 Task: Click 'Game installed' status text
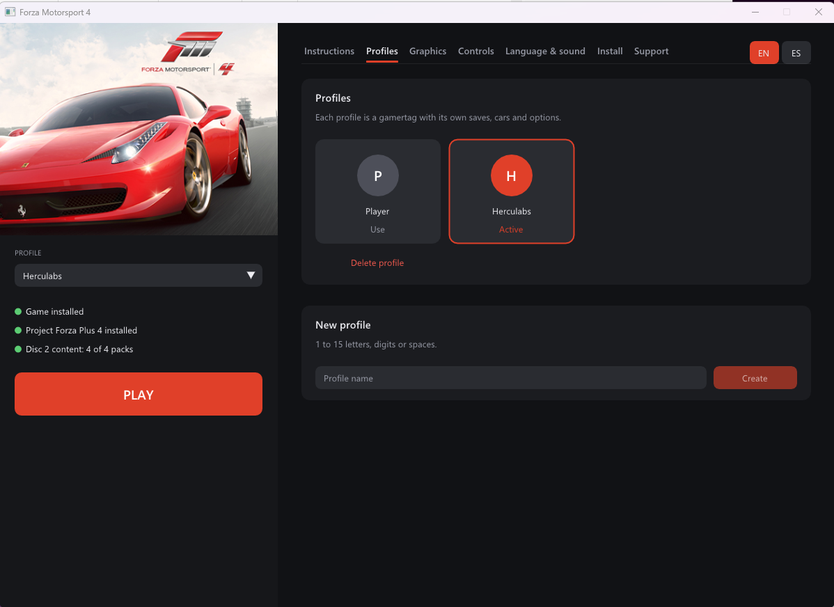(54, 312)
